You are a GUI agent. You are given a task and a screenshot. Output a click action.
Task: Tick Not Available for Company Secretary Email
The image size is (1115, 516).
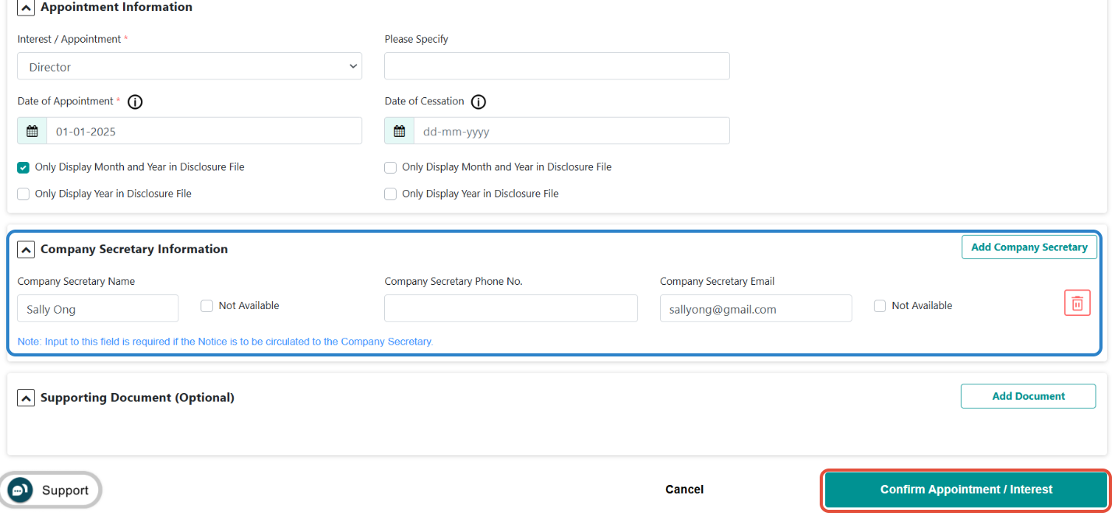click(x=880, y=306)
